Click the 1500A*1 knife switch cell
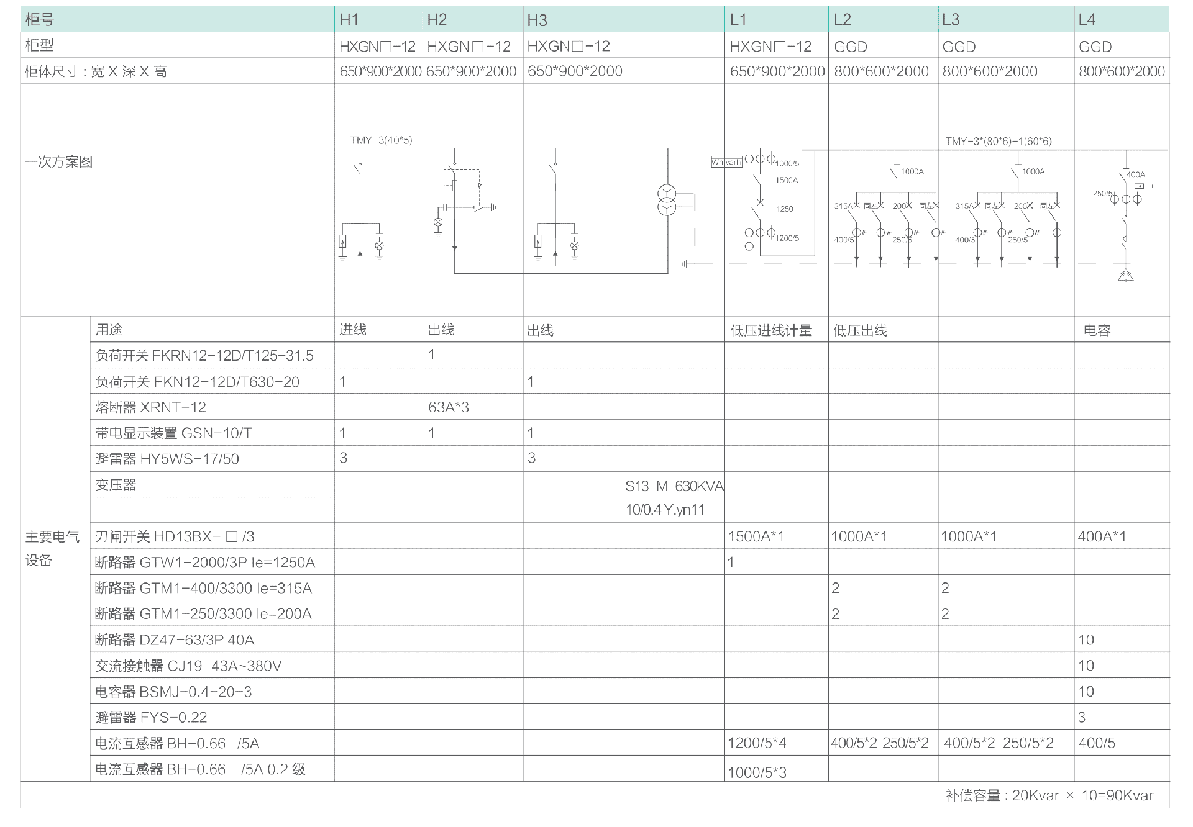Screen dimensions: 1193x827 coord(756,536)
